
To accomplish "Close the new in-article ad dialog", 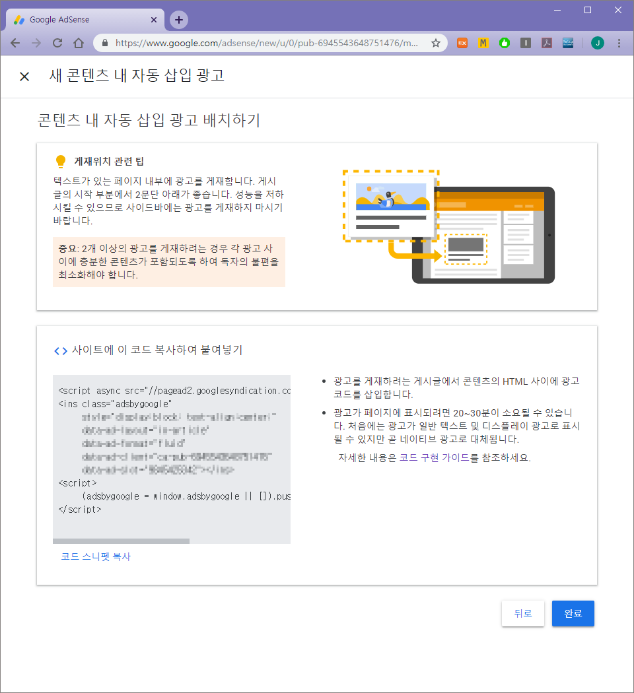I will (x=24, y=77).
